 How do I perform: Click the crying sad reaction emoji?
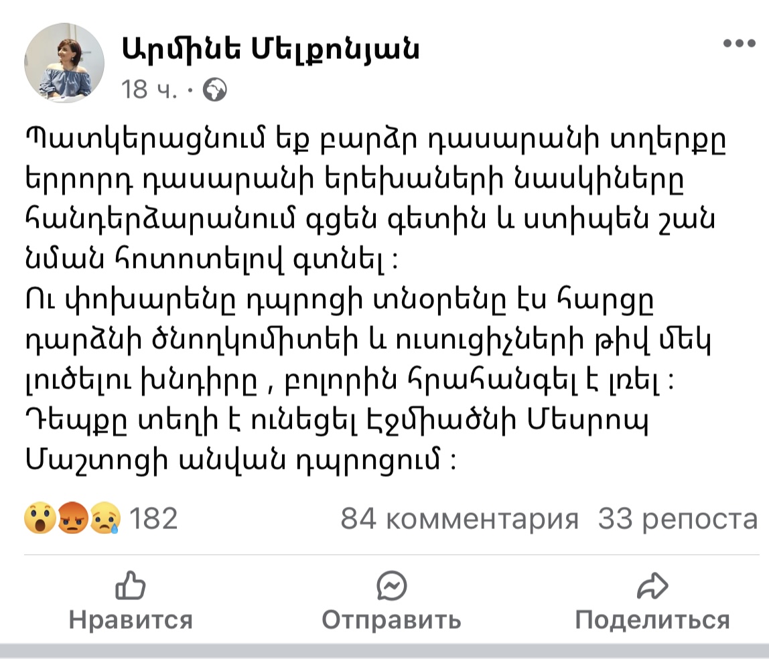105,518
